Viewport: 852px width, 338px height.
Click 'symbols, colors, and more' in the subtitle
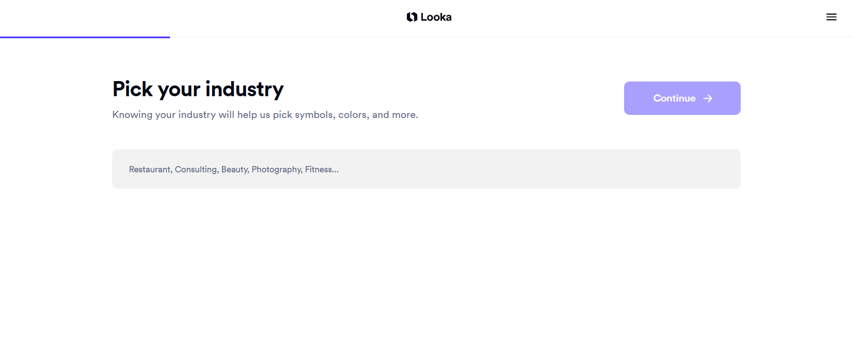coord(357,115)
